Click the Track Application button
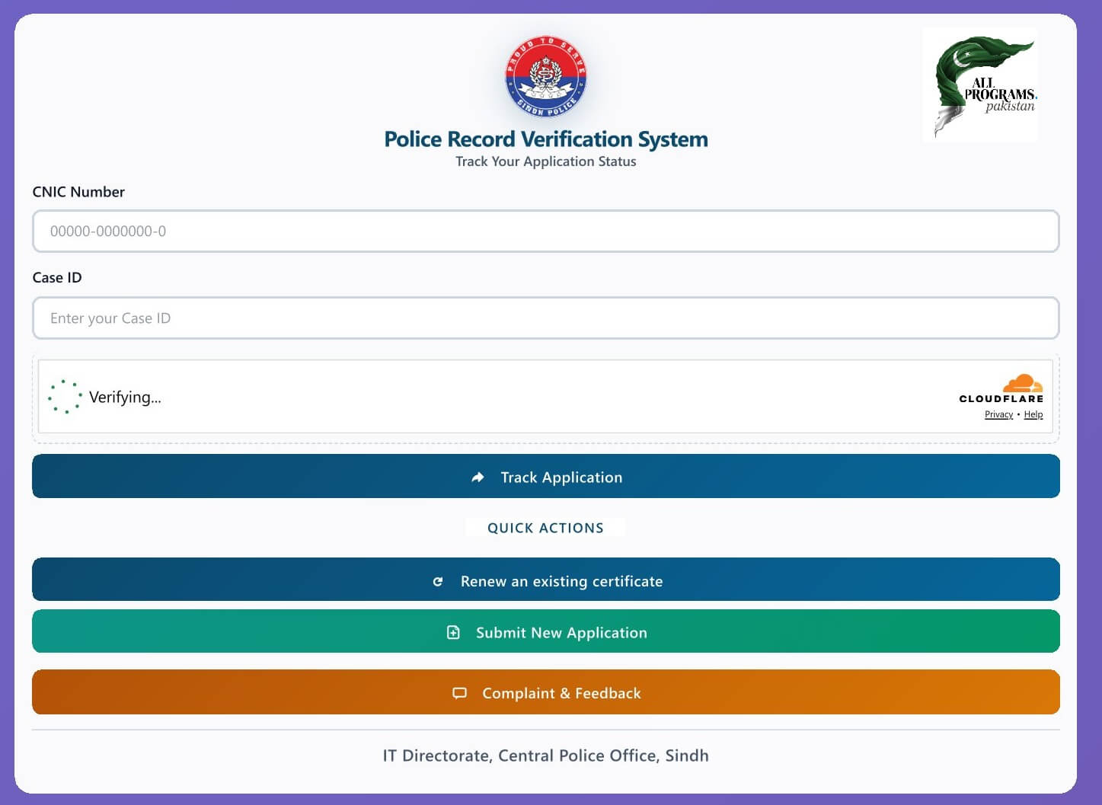The height and width of the screenshot is (805, 1102). [x=545, y=476]
